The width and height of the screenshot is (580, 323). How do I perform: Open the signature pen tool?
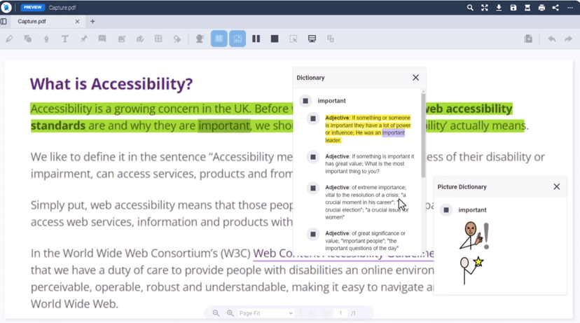pyautogui.click(x=140, y=39)
